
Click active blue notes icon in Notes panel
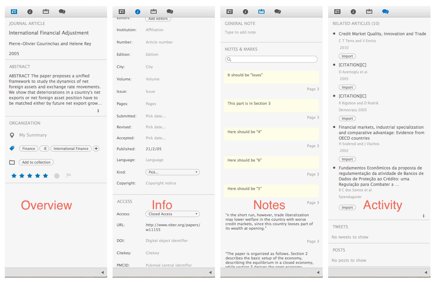pyautogui.click(x=261, y=11)
